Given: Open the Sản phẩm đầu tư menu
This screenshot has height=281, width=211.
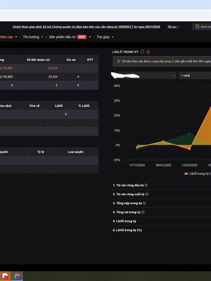Looking at the screenshot, I should (x=70, y=37).
